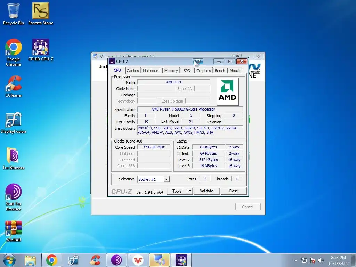This screenshot has height=267, width=356.
Task: Click the Level 3 cache value 16 MBytes
Action: tap(209, 166)
